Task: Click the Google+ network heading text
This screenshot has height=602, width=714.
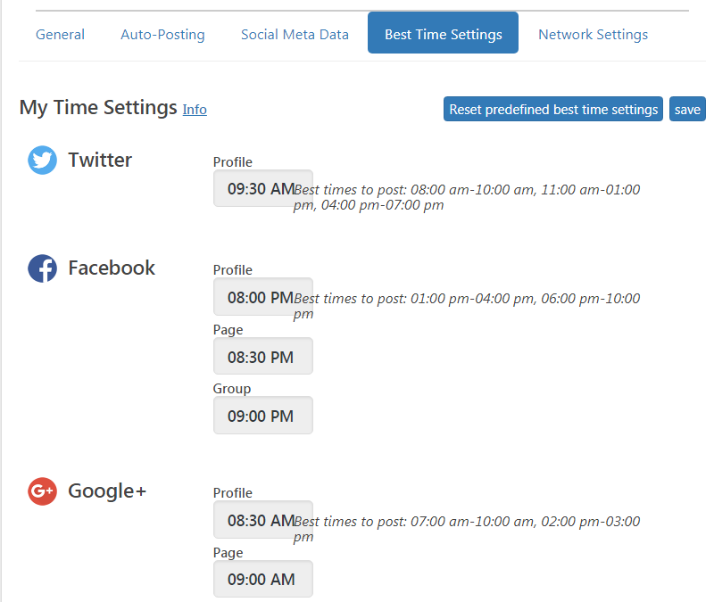Action: point(107,491)
